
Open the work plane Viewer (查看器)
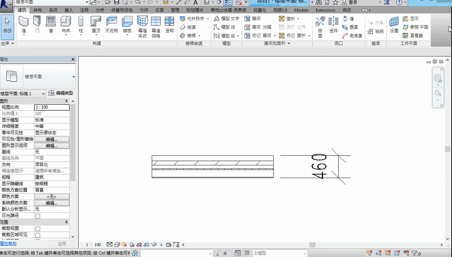(413, 35)
